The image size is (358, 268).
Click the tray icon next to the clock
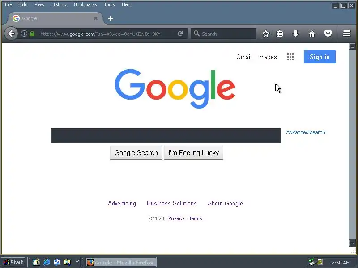point(320,262)
